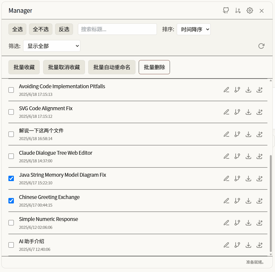Click the 'Simple Numeric Response' title

pyautogui.click(x=48, y=219)
